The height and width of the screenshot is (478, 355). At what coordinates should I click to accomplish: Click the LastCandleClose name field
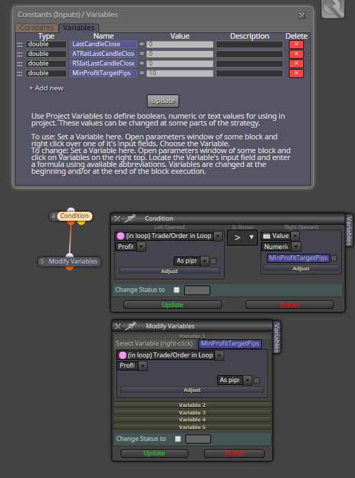point(103,44)
